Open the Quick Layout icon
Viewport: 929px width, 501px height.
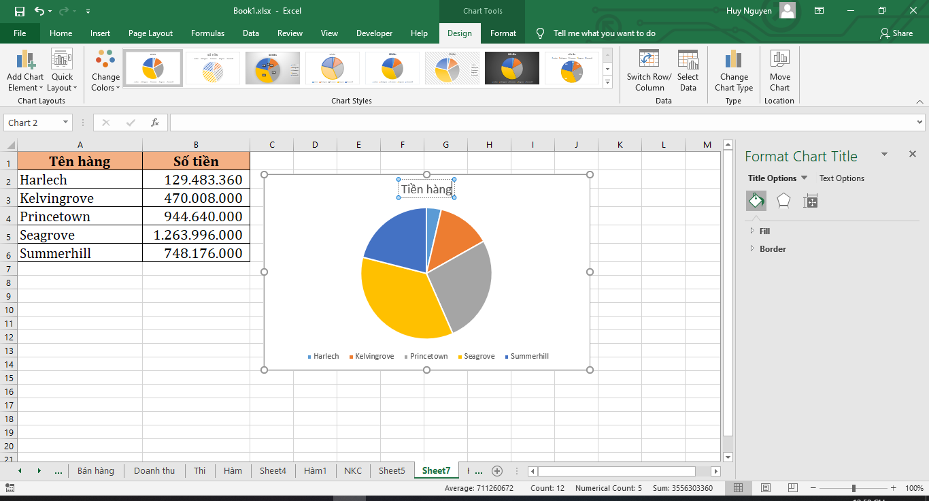[62, 60]
